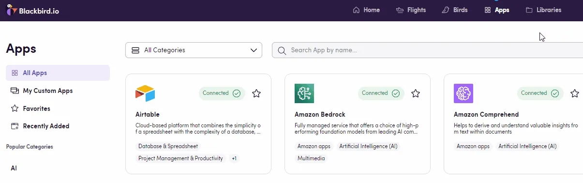Open the Airtable app title
Screen dimensions: 583x183
tap(147, 115)
